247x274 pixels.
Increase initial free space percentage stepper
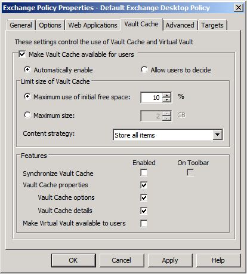coord(166,95)
